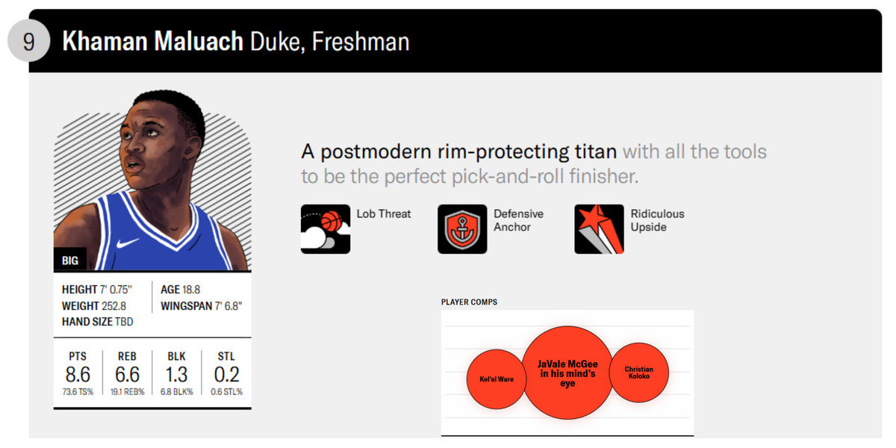This screenshot has width=896, height=448.
Task: Click the Ridiculous Upside star icon
Action: click(599, 229)
